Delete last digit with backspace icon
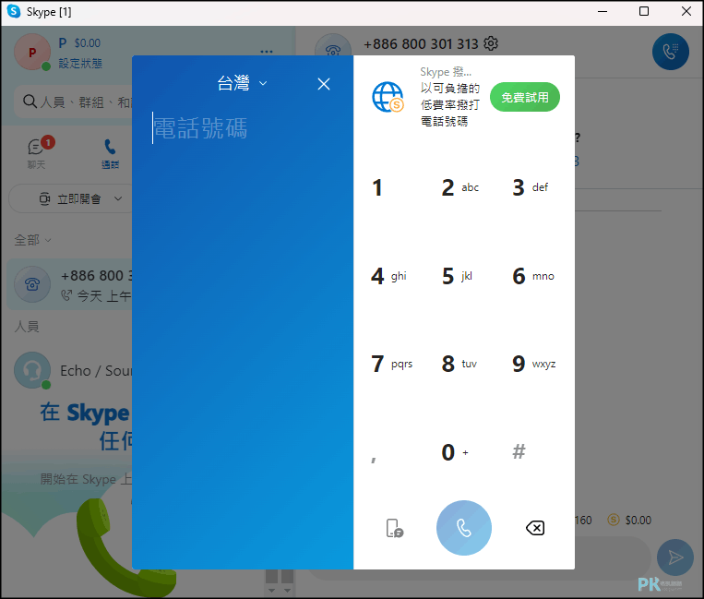This screenshot has width=704, height=599. (535, 528)
